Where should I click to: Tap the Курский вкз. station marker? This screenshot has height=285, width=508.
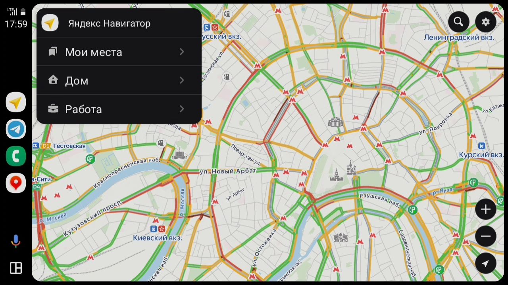tap(481, 146)
